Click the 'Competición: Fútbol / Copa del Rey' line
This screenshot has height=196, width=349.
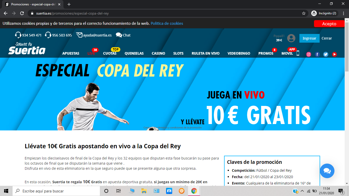click(x=262, y=170)
